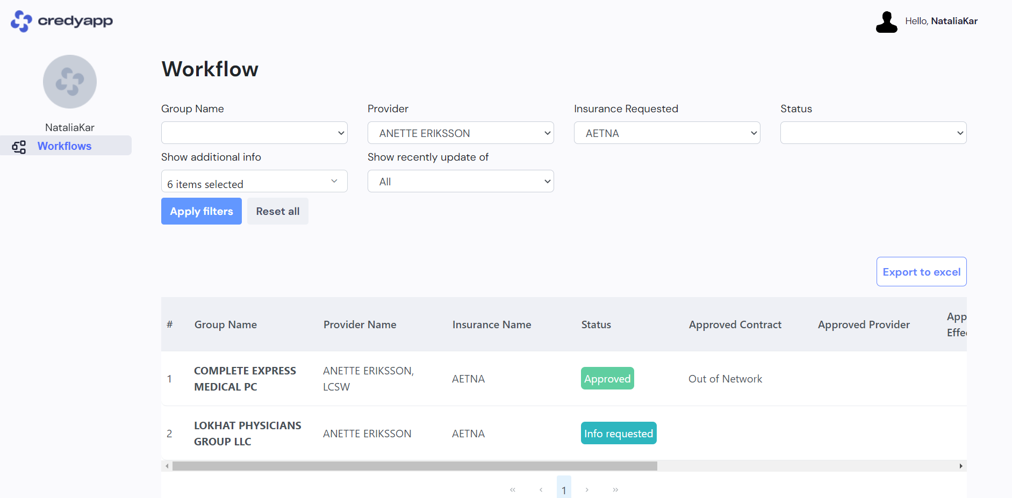The image size is (1012, 498).
Task: Select COMPLETE EXPRESS MEDICAL PC group cell
Action: point(245,379)
